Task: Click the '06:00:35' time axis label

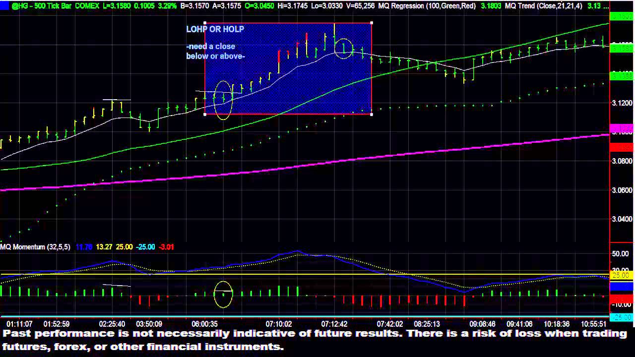Action: (204, 324)
